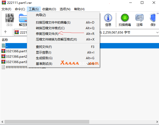Close the 工具(S) menu
This screenshot has height=125, width=159.
[34, 9]
